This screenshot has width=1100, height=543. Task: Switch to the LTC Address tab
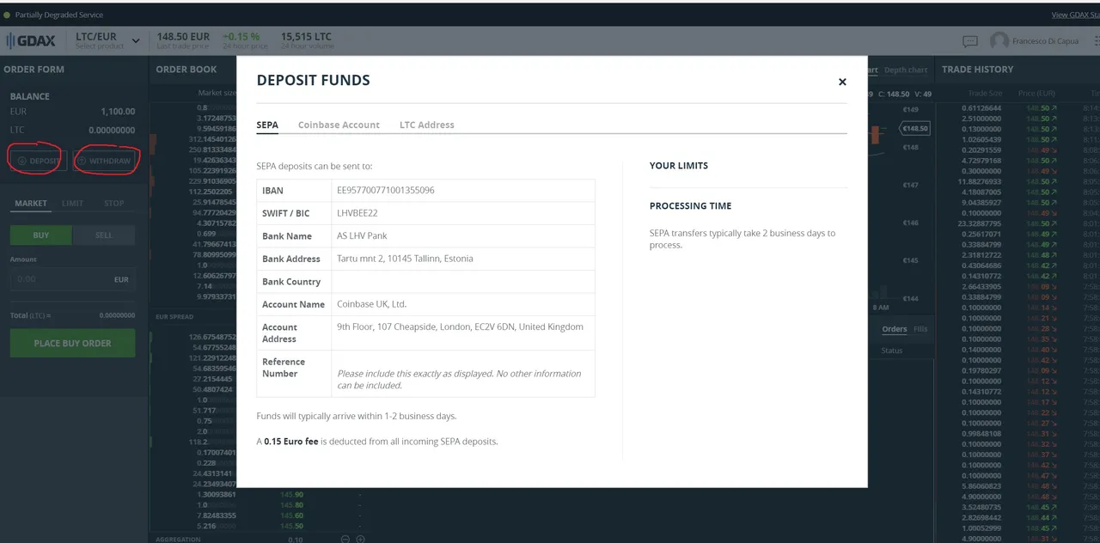(x=426, y=125)
